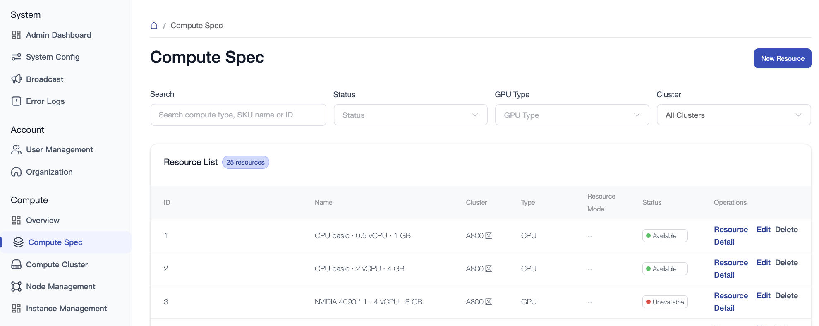Expand the Status filter dropdown
Viewport: 819px width, 326px height.
410,115
